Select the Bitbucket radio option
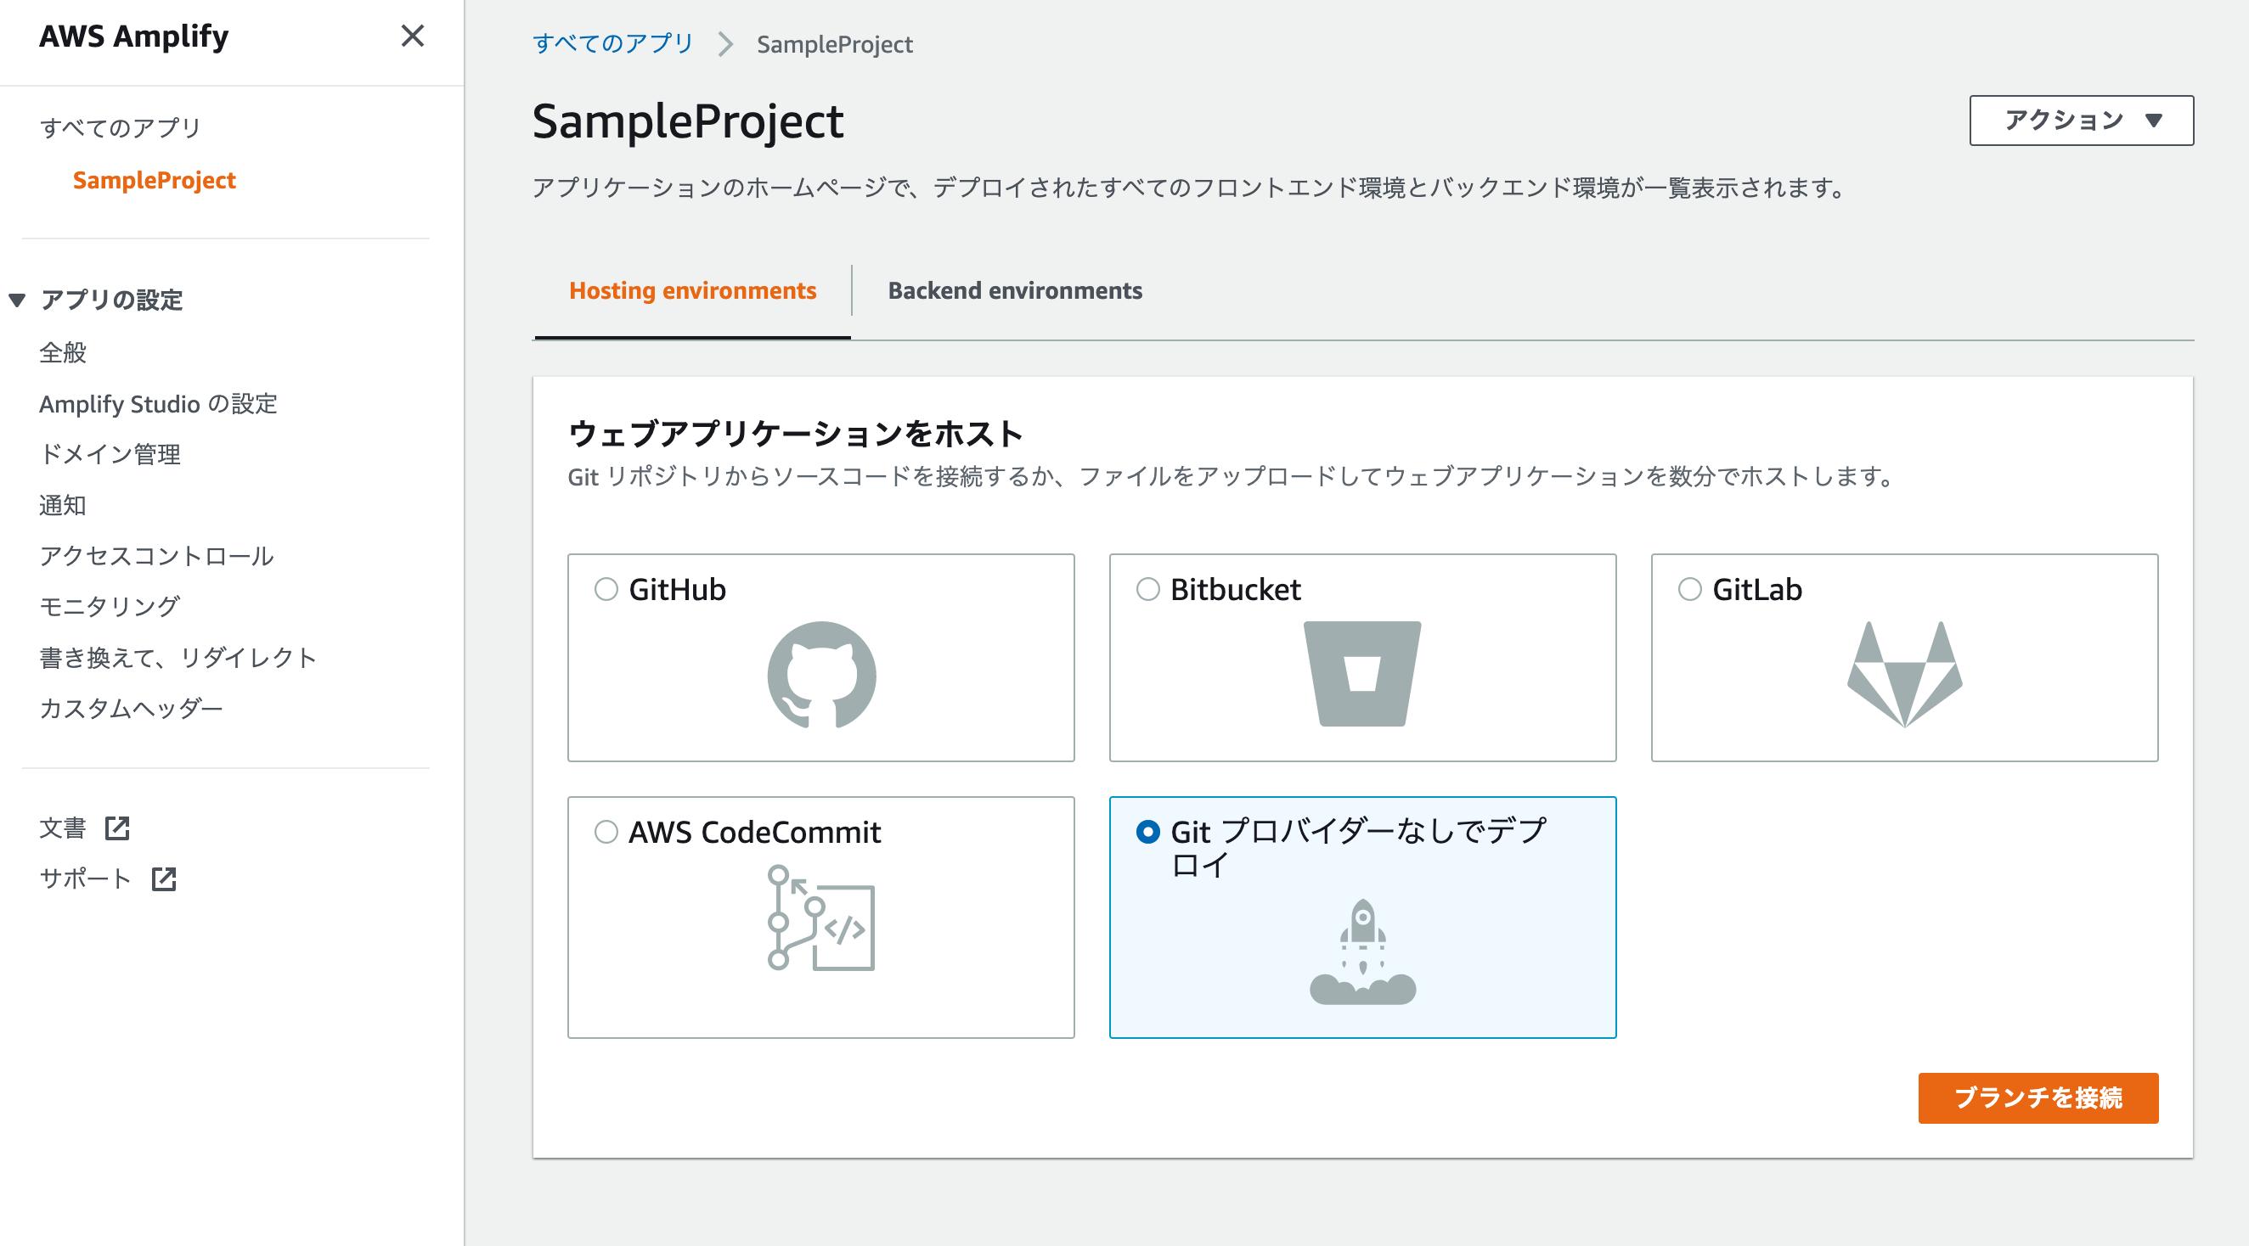 [x=1147, y=589]
